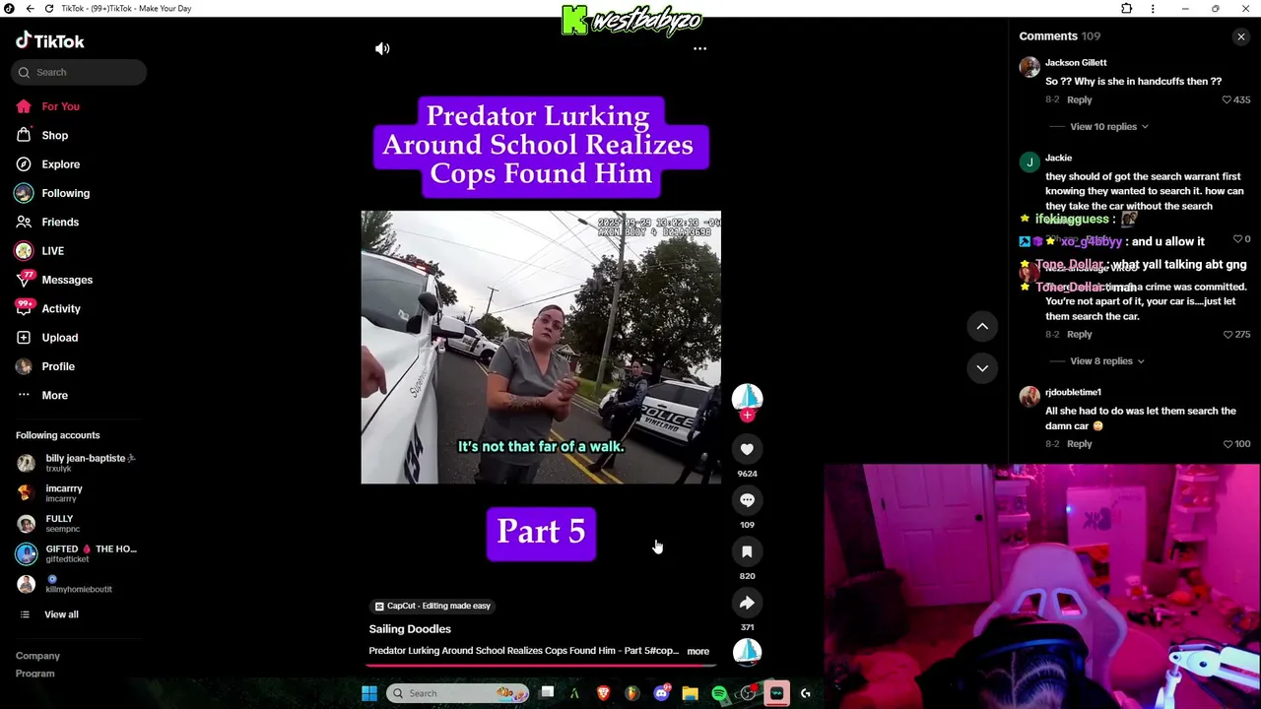Open Discord from the taskbar
The height and width of the screenshot is (709, 1261).
[661, 693]
